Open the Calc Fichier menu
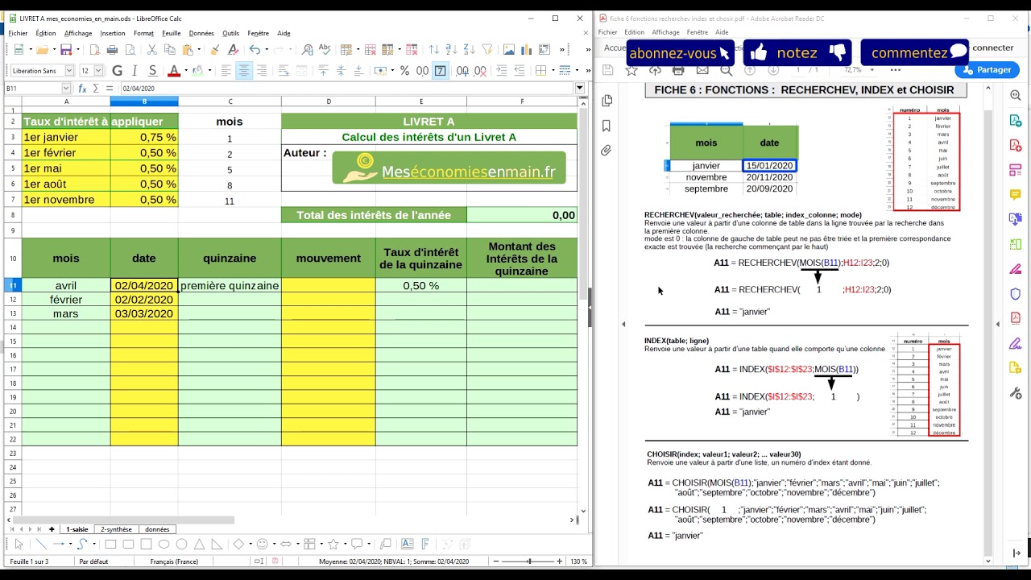Viewport: 1031px width, 580px height. pyautogui.click(x=18, y=33)
